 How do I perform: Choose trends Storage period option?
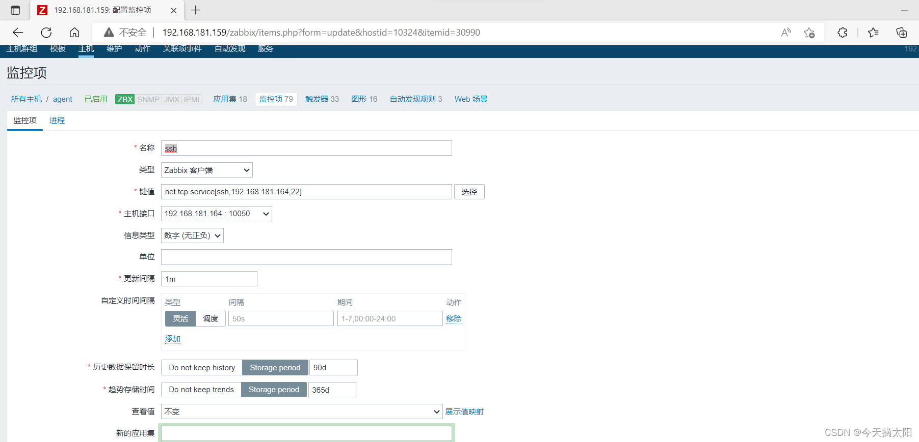point(274,390)
